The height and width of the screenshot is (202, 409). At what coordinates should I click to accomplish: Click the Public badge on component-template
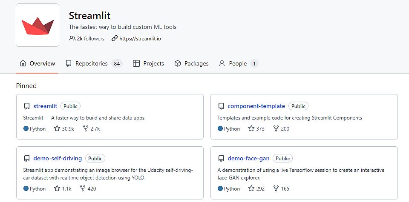pyautogui.click(x=298, y=106)
